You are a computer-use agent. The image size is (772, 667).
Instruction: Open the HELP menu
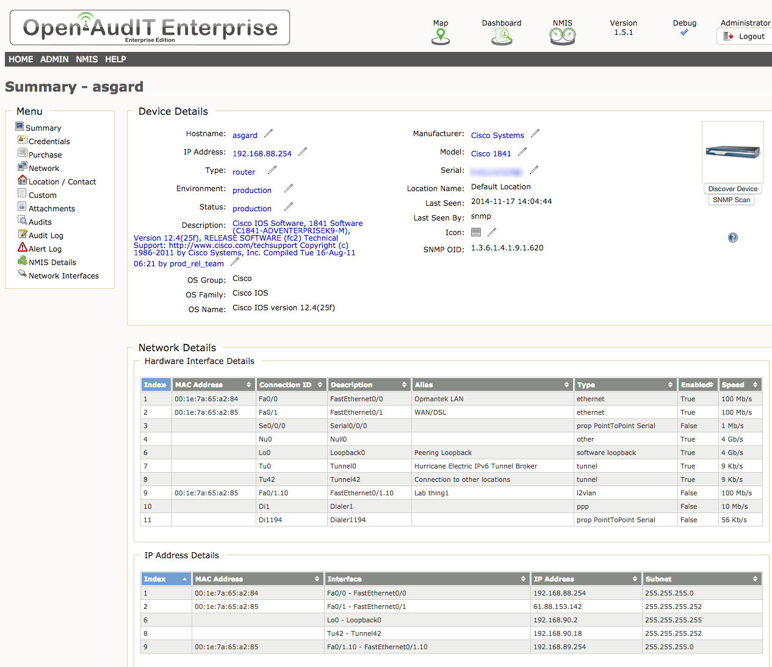tap(115, 59)
